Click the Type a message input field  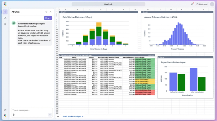coord(32,110)
